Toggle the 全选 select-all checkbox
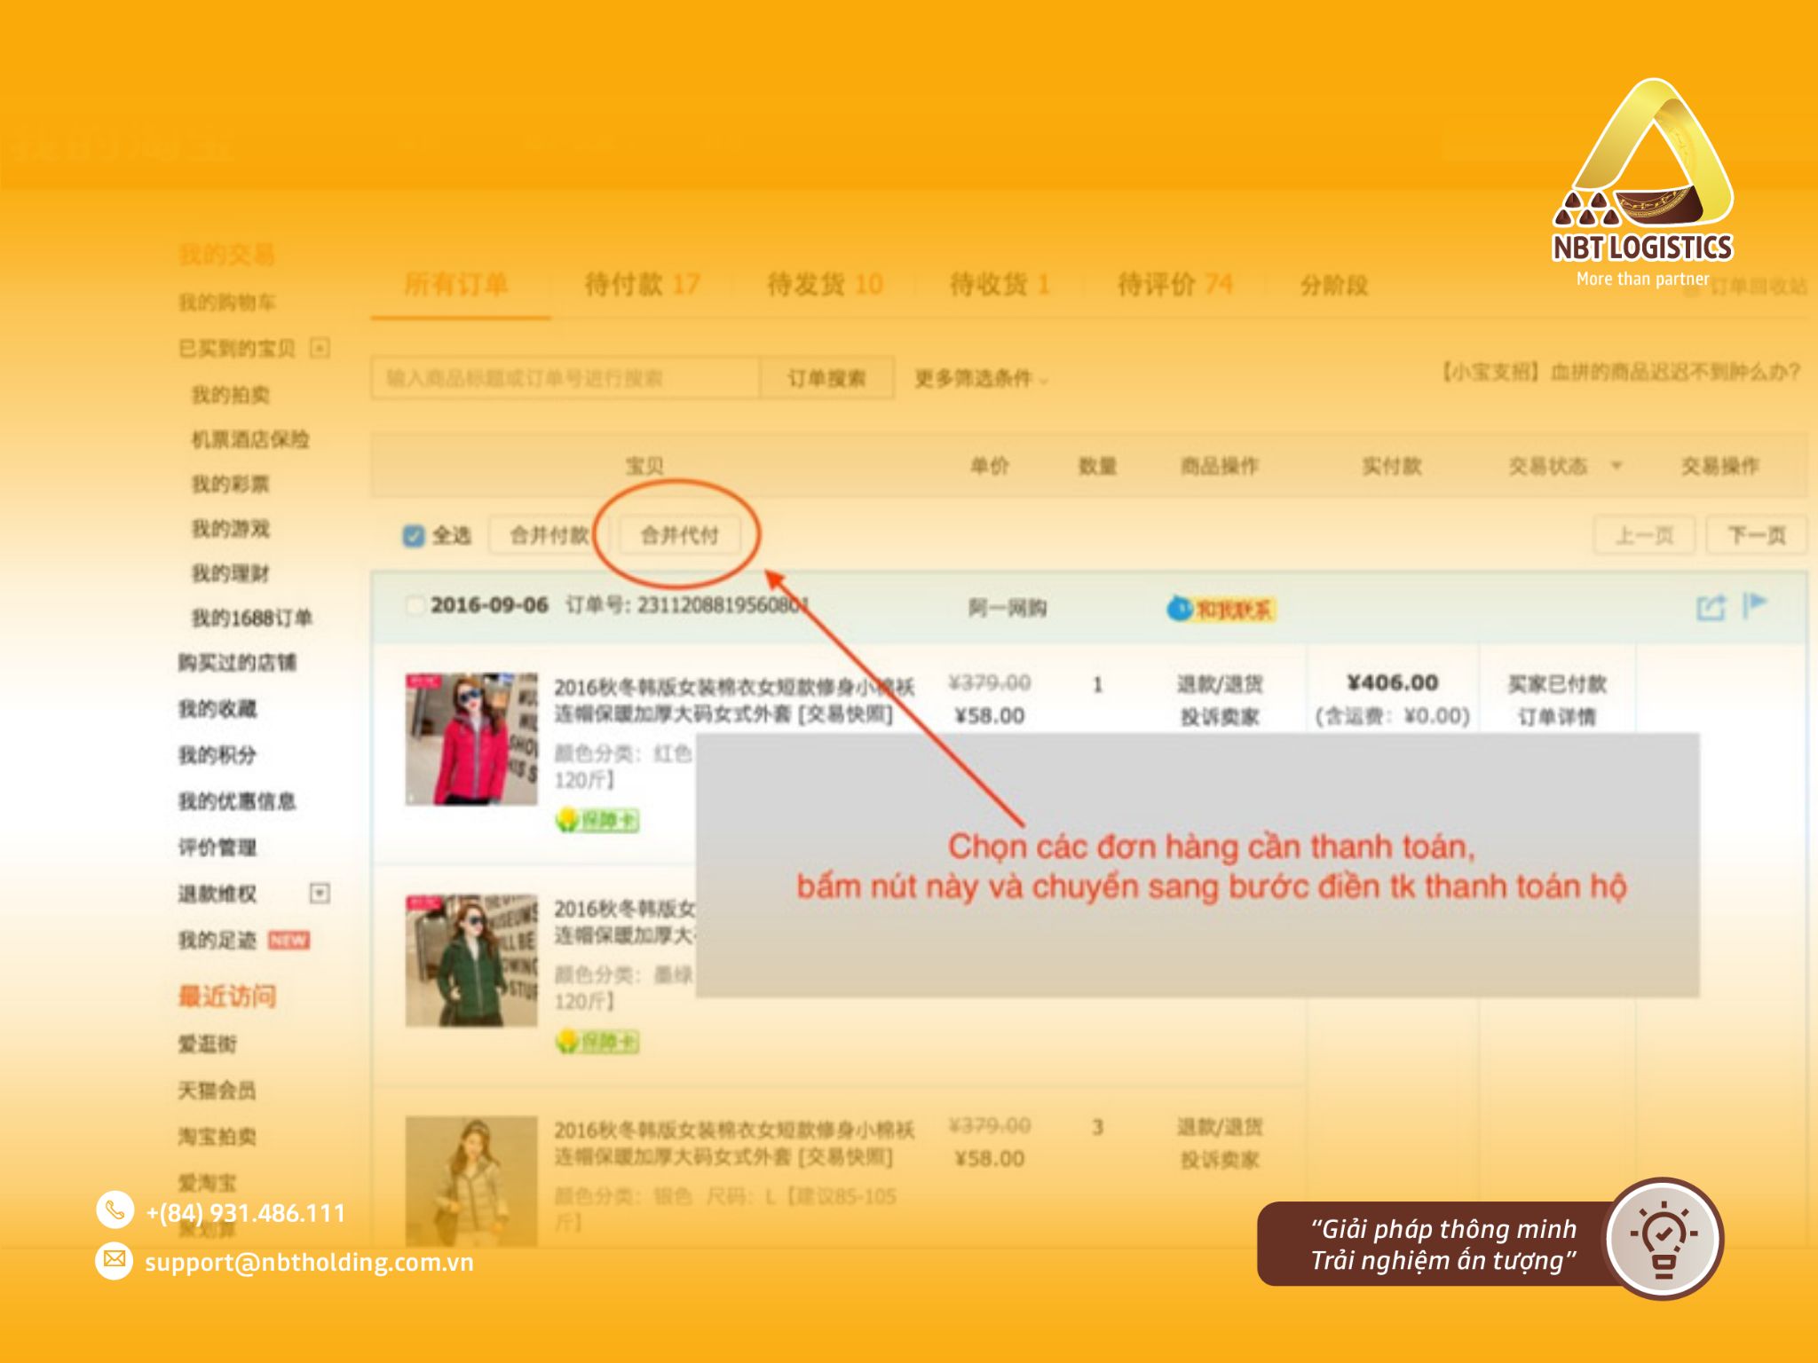The image size is (1818, 1363). [413, 536]
